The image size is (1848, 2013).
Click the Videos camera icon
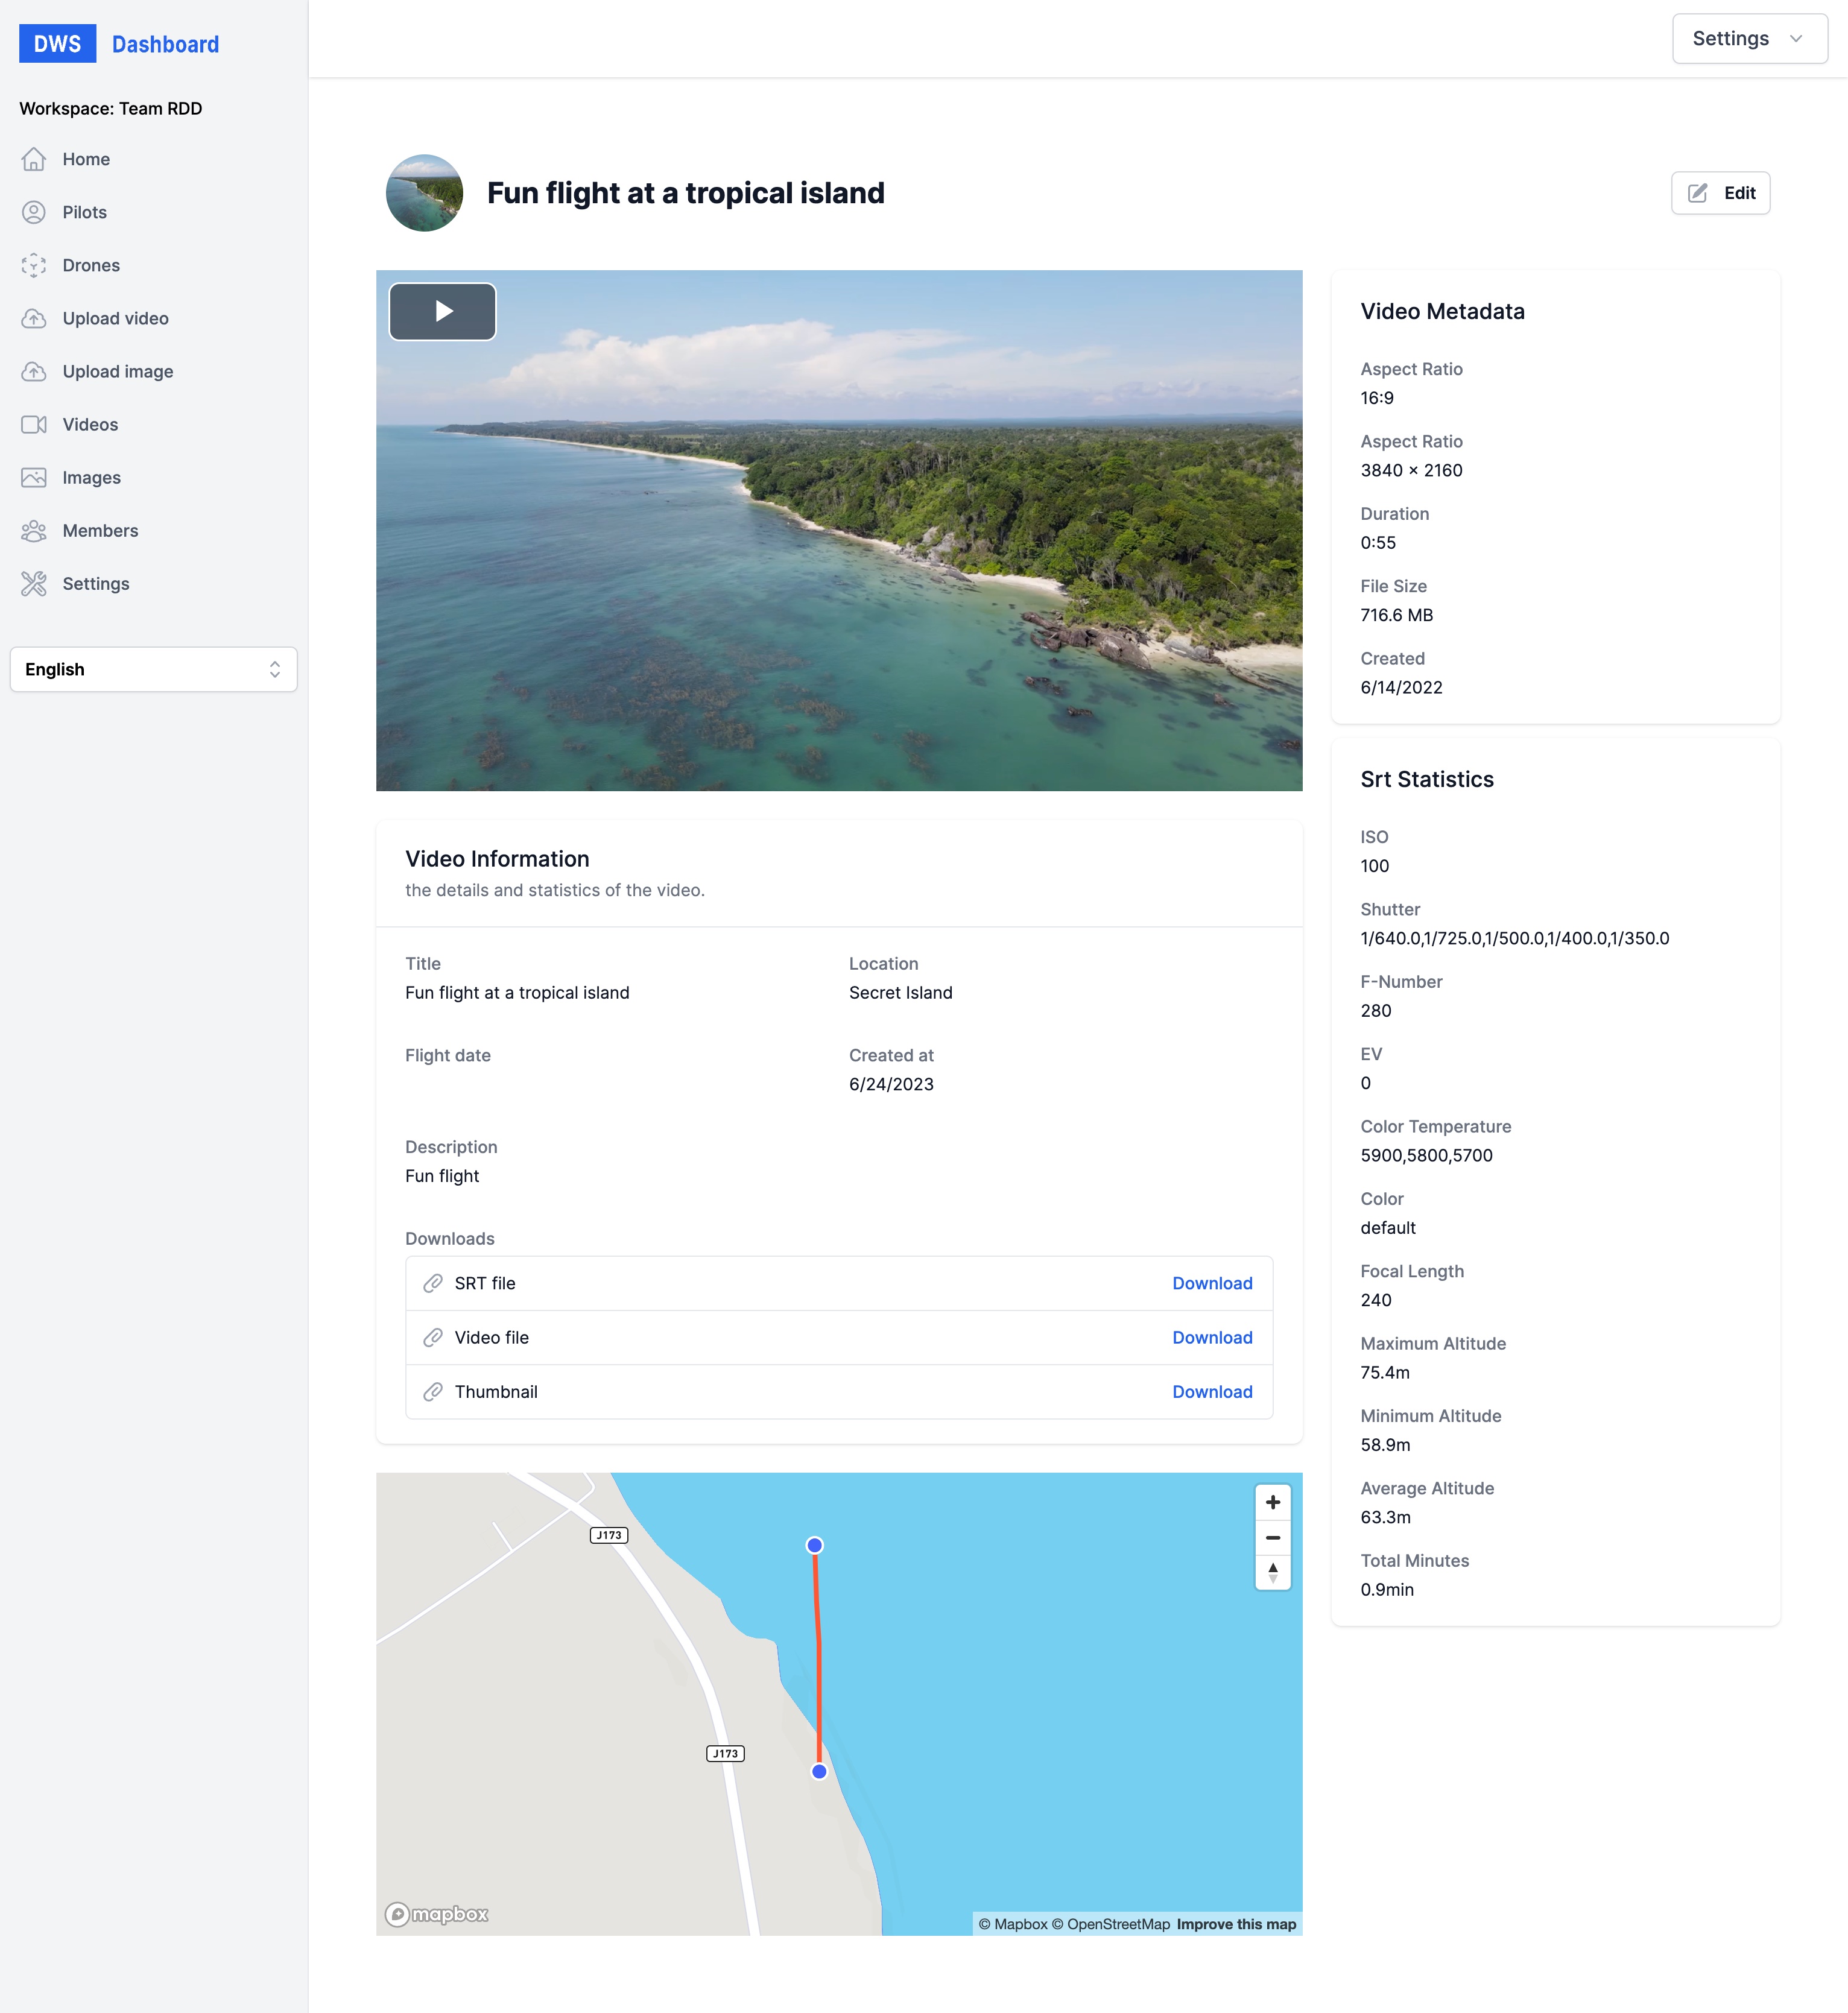click(x=34, y=424)
